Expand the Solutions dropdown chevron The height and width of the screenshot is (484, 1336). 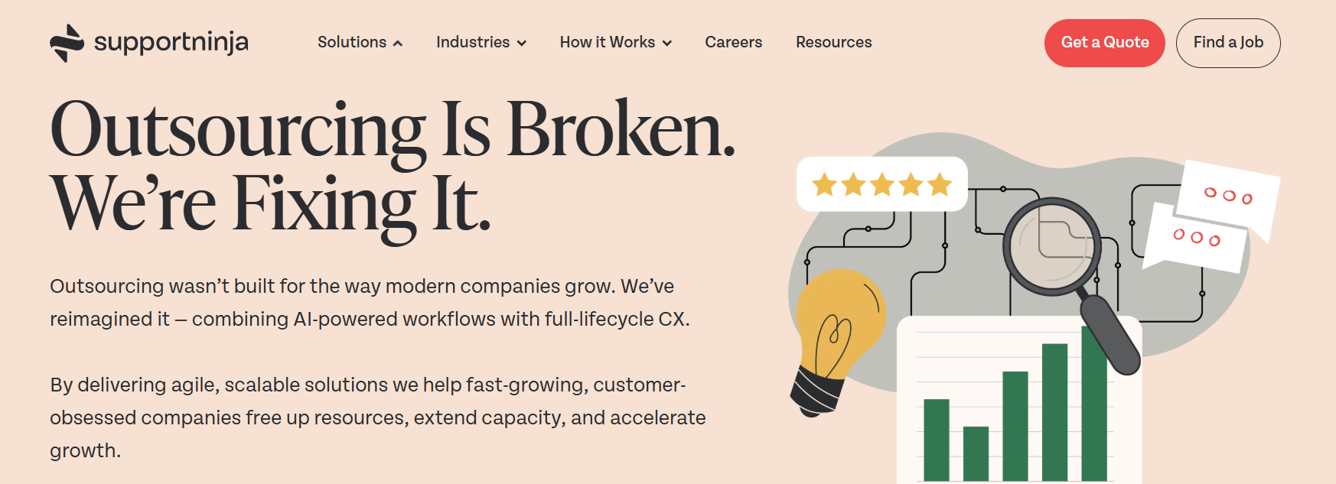398,44
